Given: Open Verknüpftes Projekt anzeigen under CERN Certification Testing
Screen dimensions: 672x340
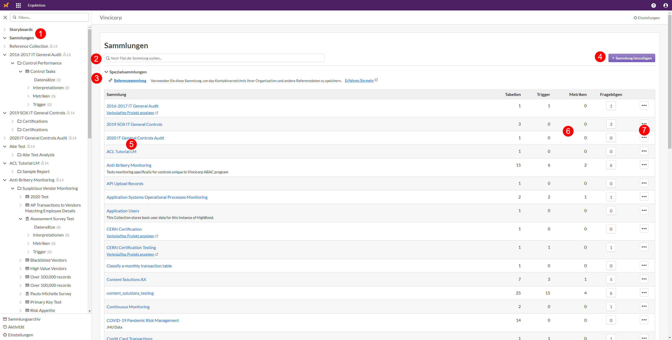Looking at the screenshot, I should click(130, 254).
